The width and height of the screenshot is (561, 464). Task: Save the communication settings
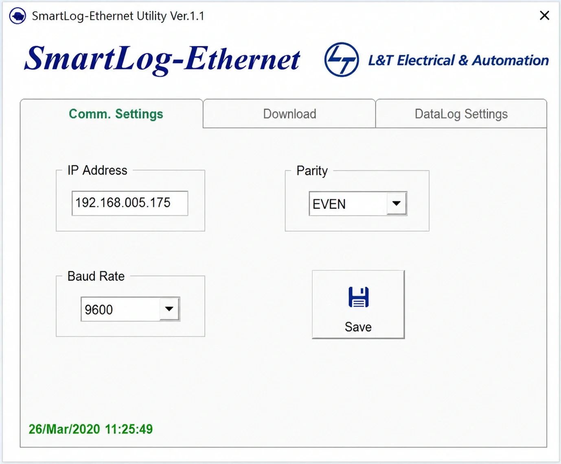(358, 304)
